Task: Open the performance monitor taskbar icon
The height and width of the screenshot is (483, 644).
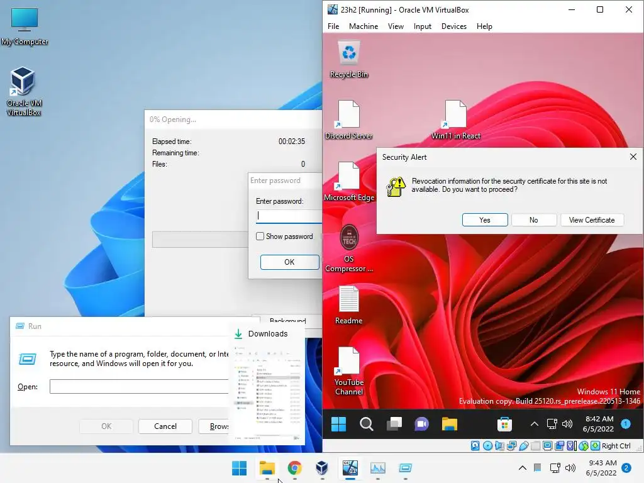Action: 377,468
